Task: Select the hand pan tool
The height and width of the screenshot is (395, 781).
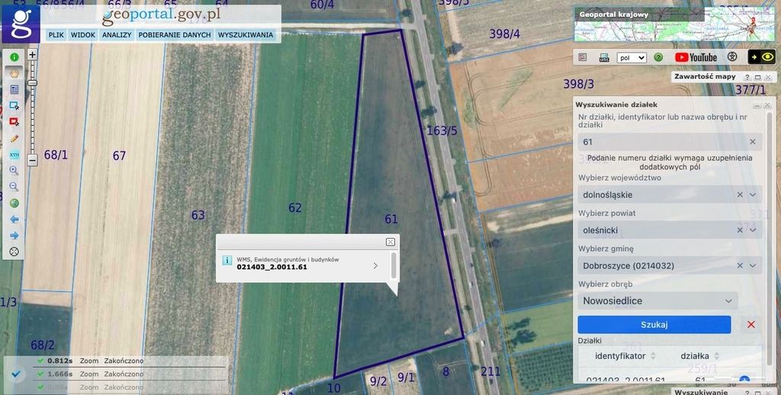Action: click(x=14, y=73)
